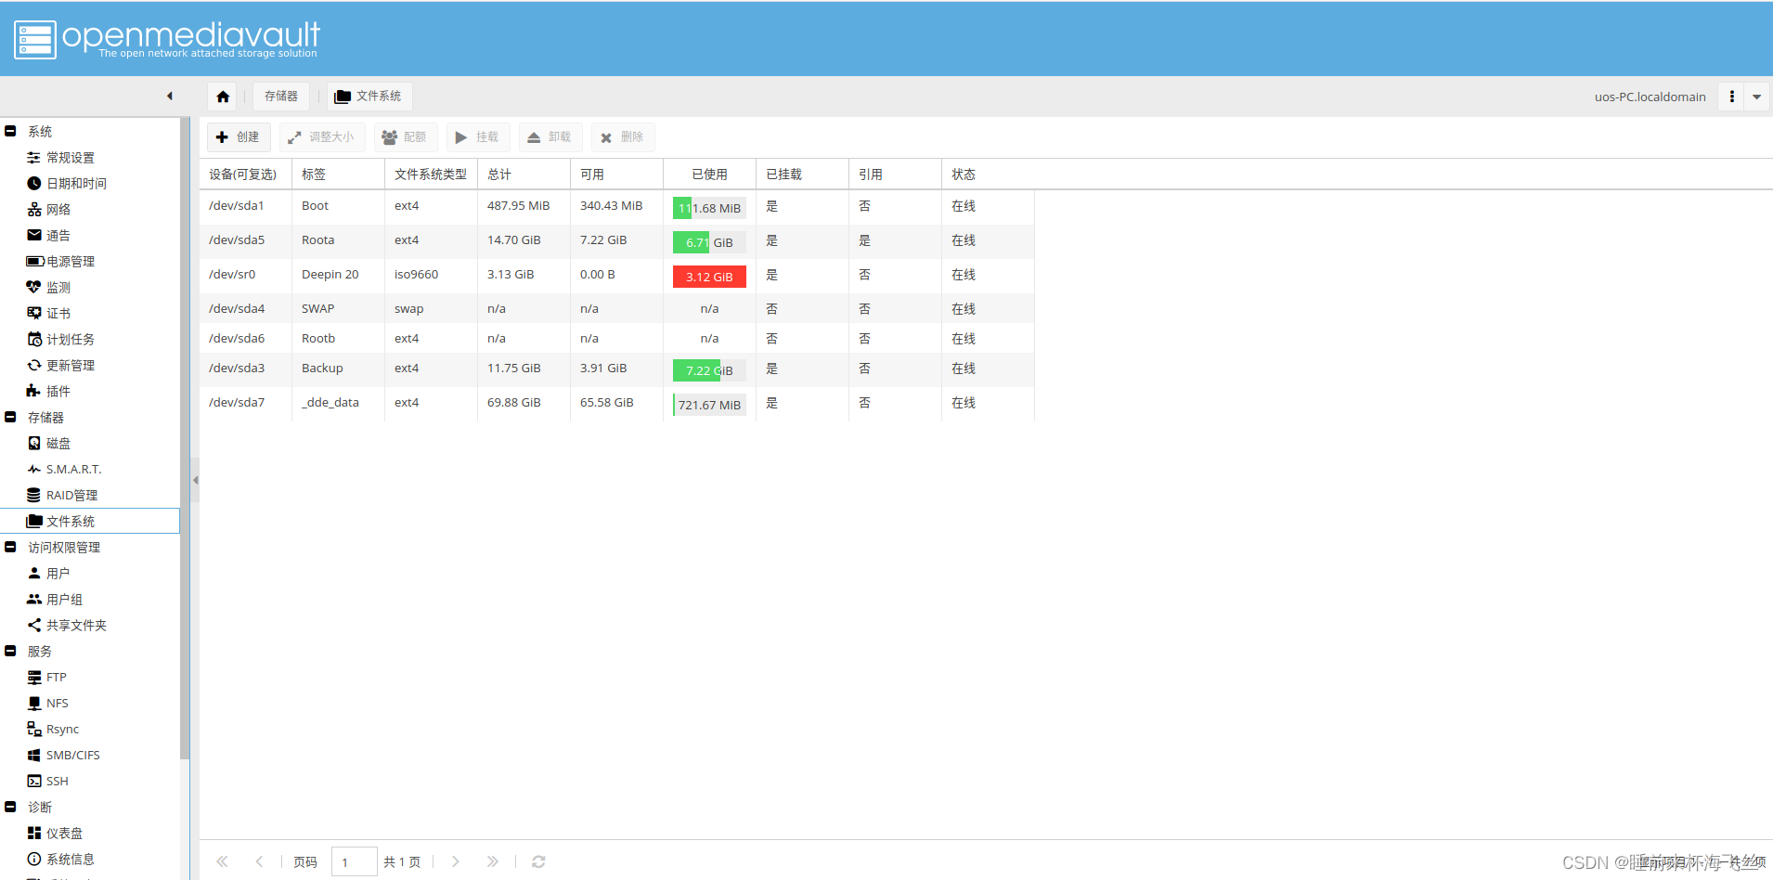Open 插件 plugins page
Image resolution: width=1773 pixels, height=880 pixels.
point(58,392)
